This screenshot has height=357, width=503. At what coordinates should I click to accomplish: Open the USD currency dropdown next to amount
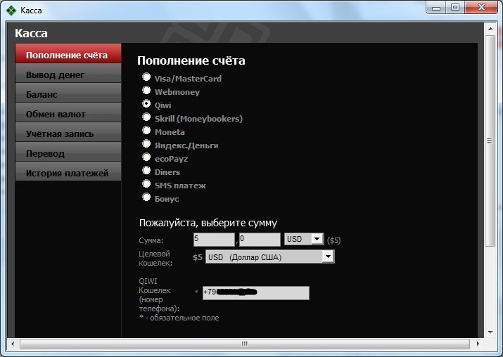coord(317,239)
